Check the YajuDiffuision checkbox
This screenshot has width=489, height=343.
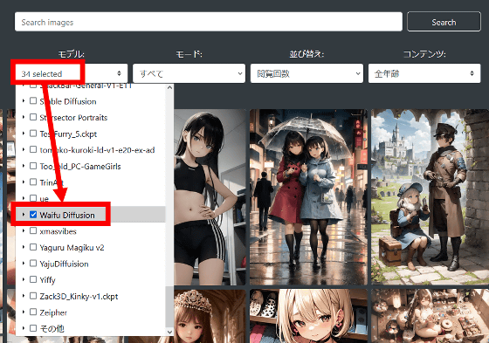coord(33,264)
